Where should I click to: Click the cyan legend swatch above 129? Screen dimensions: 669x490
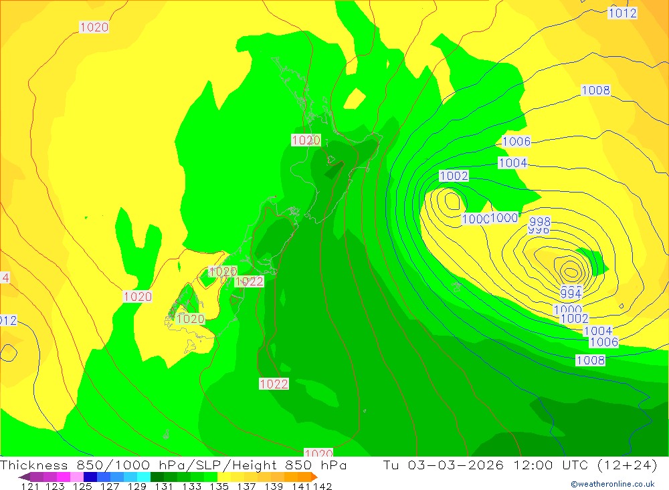tap(144, 477)
